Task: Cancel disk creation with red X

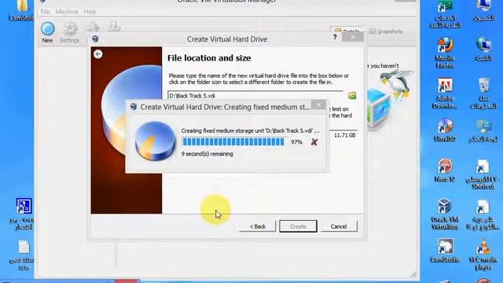Action: point(314,141)
